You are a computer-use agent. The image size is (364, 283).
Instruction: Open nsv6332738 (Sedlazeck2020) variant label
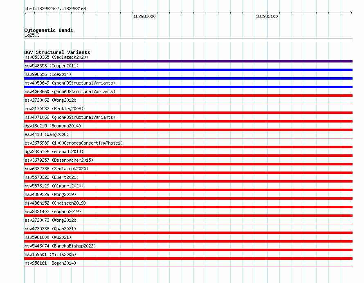tap(56, 169)
